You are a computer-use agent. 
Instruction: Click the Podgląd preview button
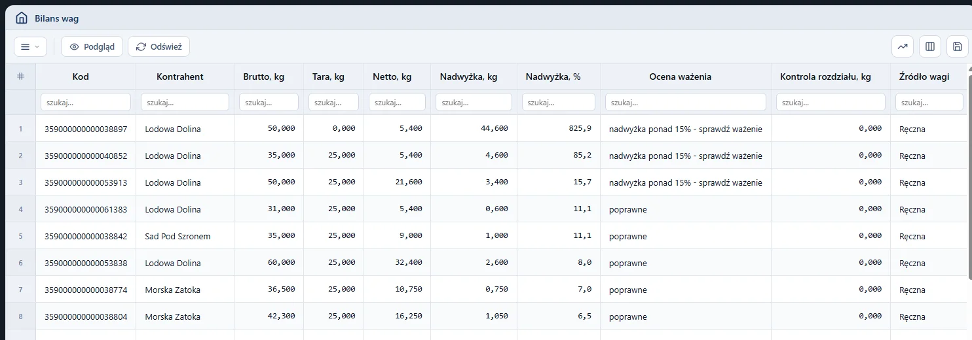click(x=92, y=46)
